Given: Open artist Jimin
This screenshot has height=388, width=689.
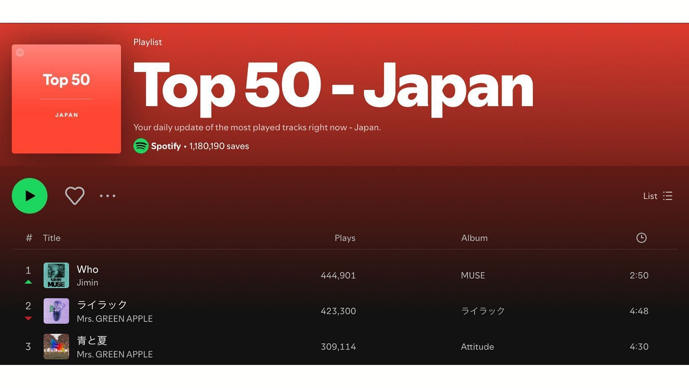Looking at the screenshot, I should [x=87, y=283].
